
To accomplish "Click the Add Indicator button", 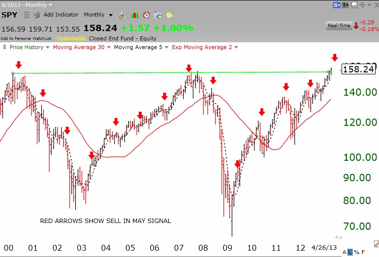I will click(x=61, y=15).
